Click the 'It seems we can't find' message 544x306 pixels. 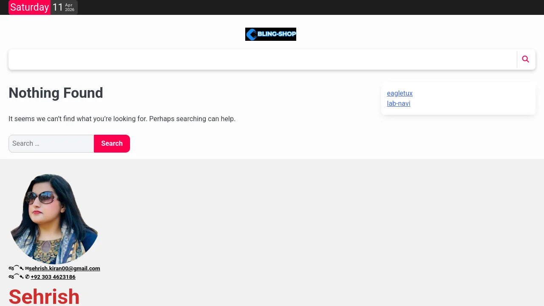(122, 119)
